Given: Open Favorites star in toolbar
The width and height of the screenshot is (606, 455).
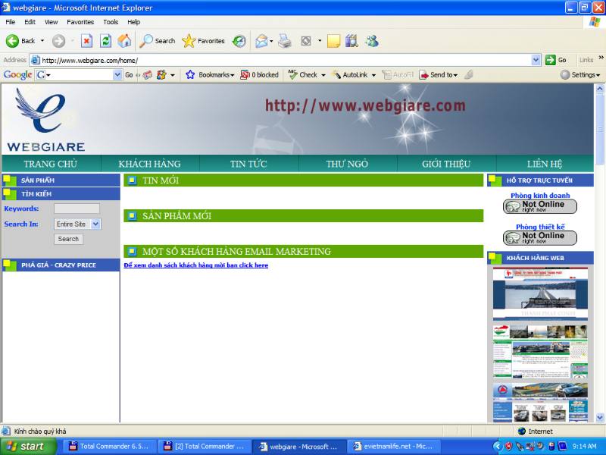Looking at the screenshot, I should tap(203, 41).
